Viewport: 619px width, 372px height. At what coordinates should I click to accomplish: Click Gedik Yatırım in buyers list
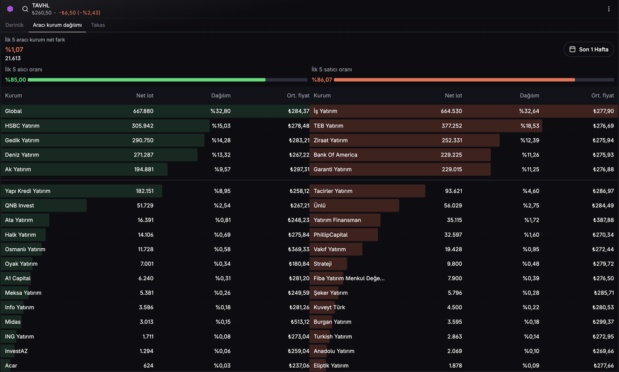(155, 141)
